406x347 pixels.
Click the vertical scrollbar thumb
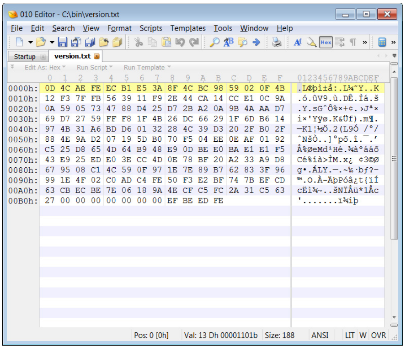click(x=394, y=159)
